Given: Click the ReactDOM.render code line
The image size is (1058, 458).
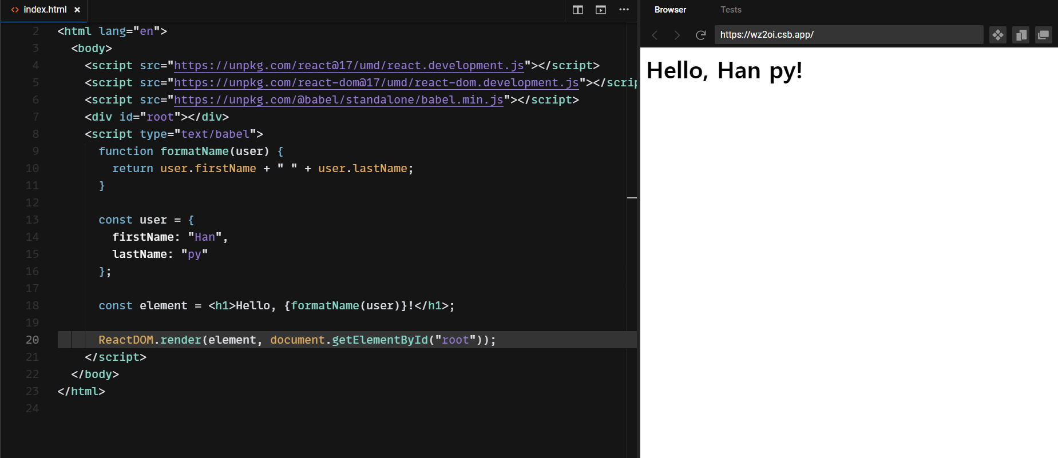Looking at the screenshot, I should 297,340.
